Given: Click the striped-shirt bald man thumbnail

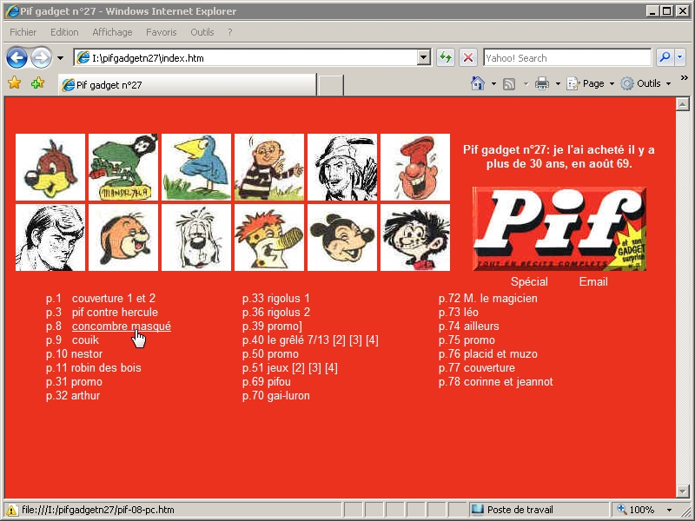Looking at the screenshot, I should pyautogui.click(x=269, y=167).
